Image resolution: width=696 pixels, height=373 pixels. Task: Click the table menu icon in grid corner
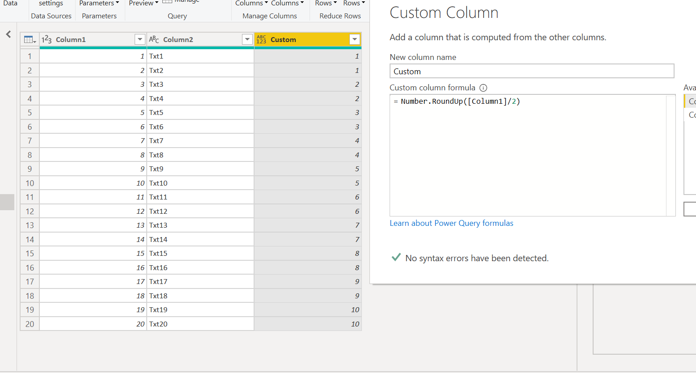[x=30, y=40]
